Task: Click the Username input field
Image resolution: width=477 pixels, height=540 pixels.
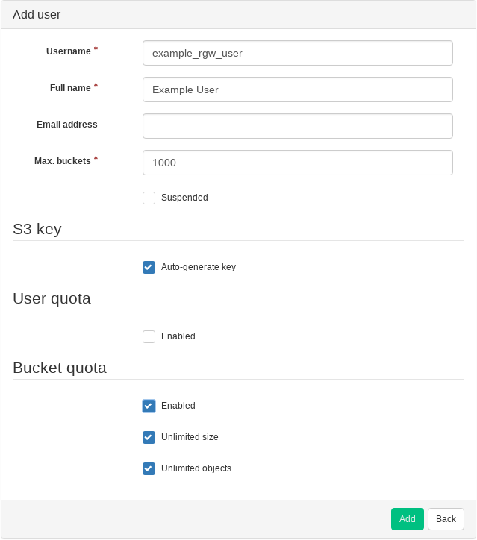Action: [x=297, y=53]
